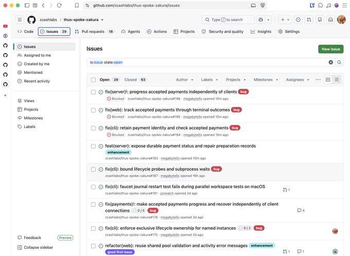Switch to compact list density view
350x256 pixels.
(337, 80)
